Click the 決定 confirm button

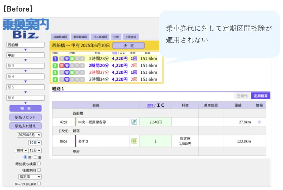pyautogui.click(x=128, y=46)
